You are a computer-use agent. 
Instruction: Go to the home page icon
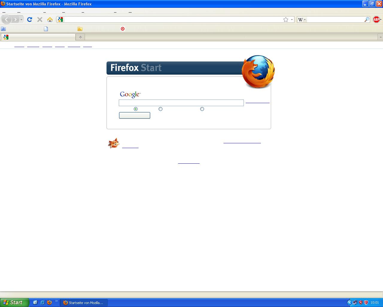pyautogui.click(x=50, y=19)
